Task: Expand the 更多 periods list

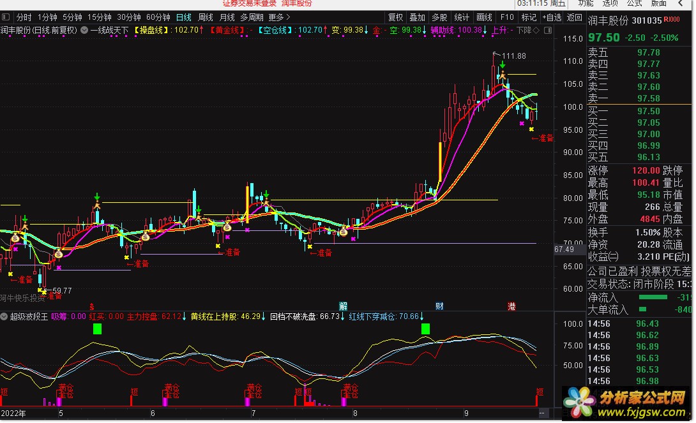Action: pyautogui.click(x=279, y=17)
